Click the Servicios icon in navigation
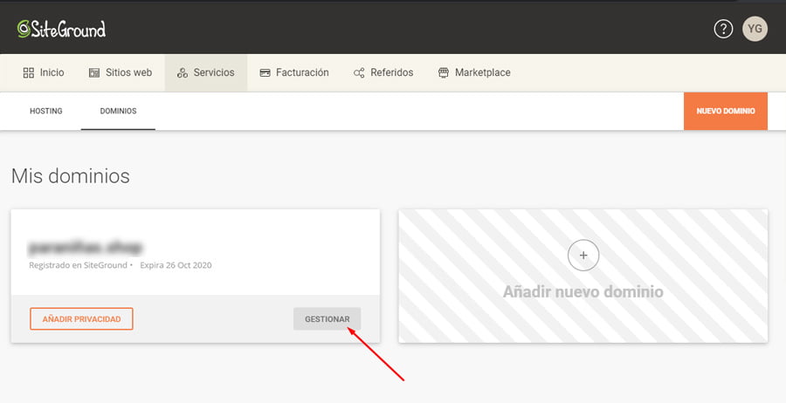Image resolution: width=786 pixels, height=403 pixels. [x=183, y=72]
